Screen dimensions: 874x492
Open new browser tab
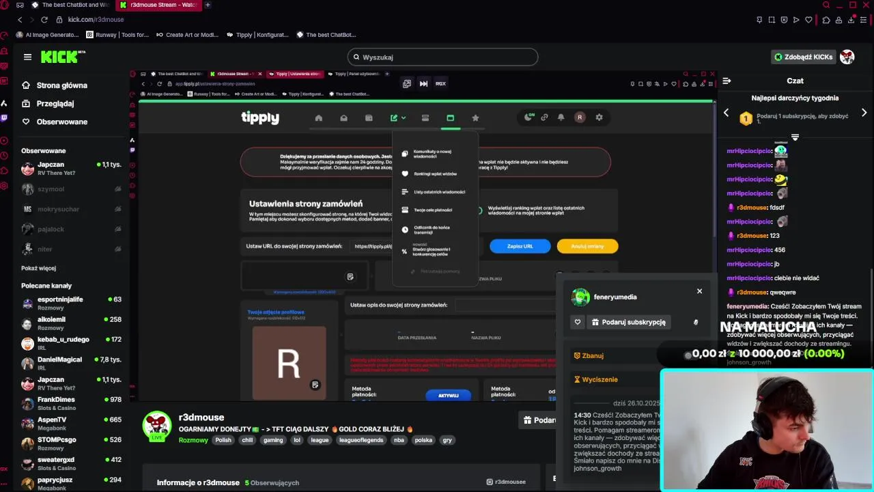pos(208,5)
